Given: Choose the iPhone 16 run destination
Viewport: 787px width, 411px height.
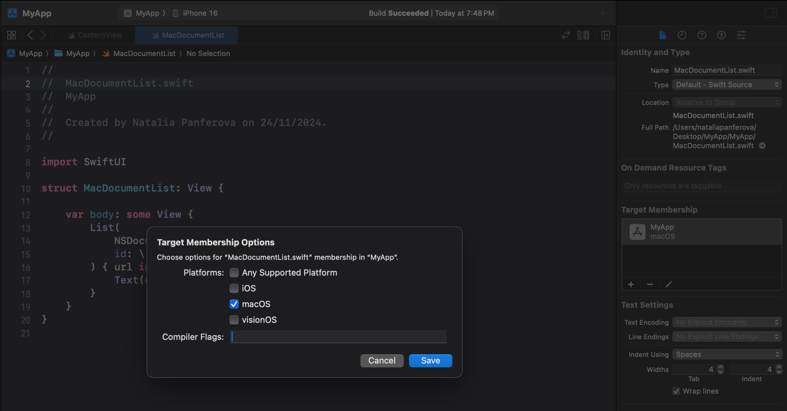Looking at the screenshot, I should 195,13.
